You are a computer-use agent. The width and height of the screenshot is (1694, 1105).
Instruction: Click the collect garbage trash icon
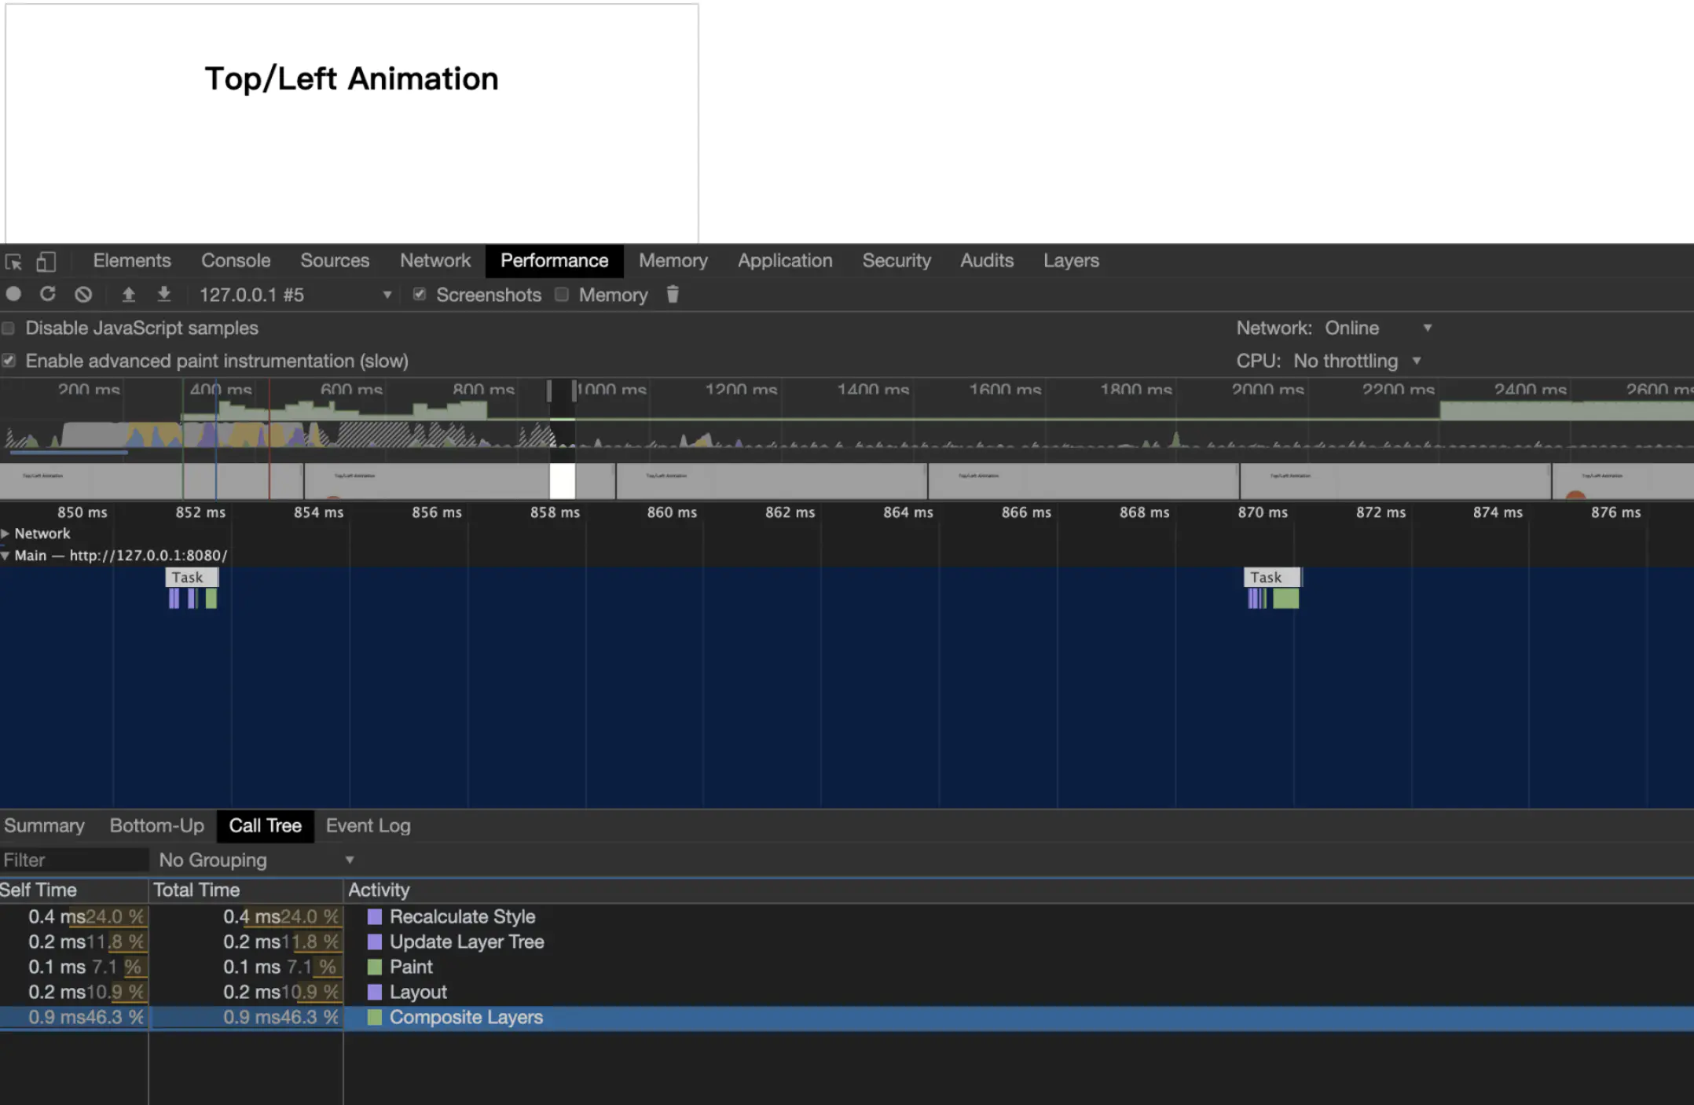point(673,295)
